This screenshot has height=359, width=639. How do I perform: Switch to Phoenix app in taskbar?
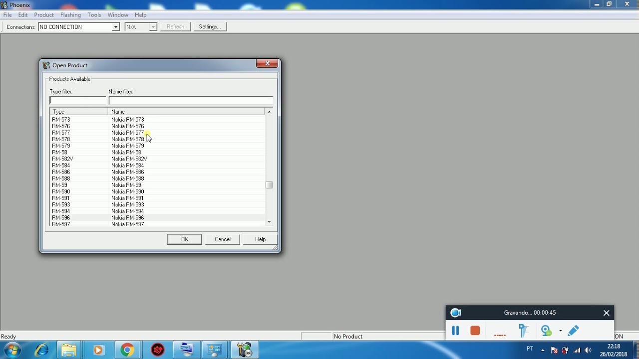point(245,350)
